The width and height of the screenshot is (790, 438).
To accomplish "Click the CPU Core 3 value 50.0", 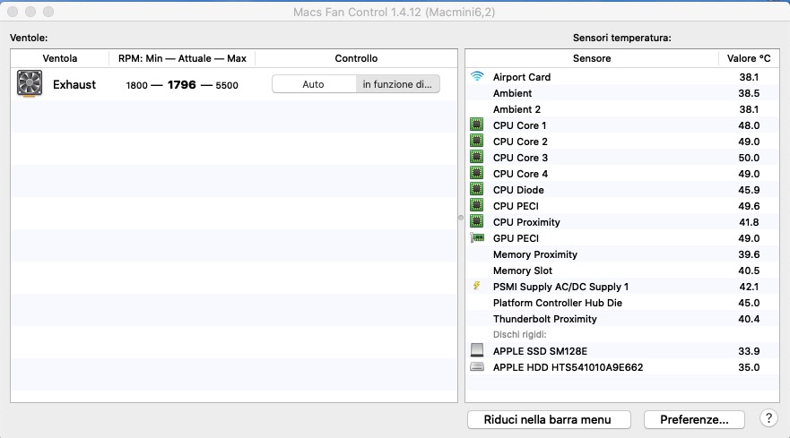I will click(x=749, y=158).
